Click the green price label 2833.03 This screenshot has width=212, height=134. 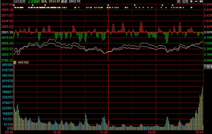click(x=7, y=49)
